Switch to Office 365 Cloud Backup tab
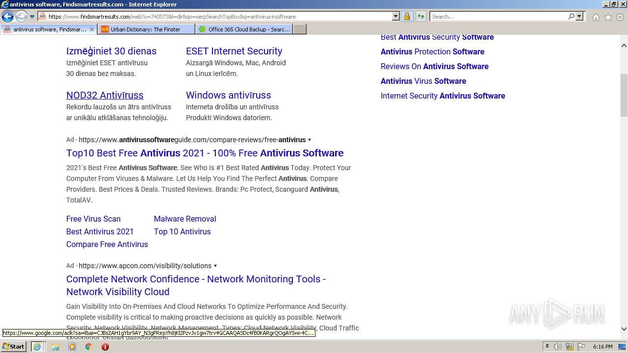The image size is (628, 353). tap(244, 29)
